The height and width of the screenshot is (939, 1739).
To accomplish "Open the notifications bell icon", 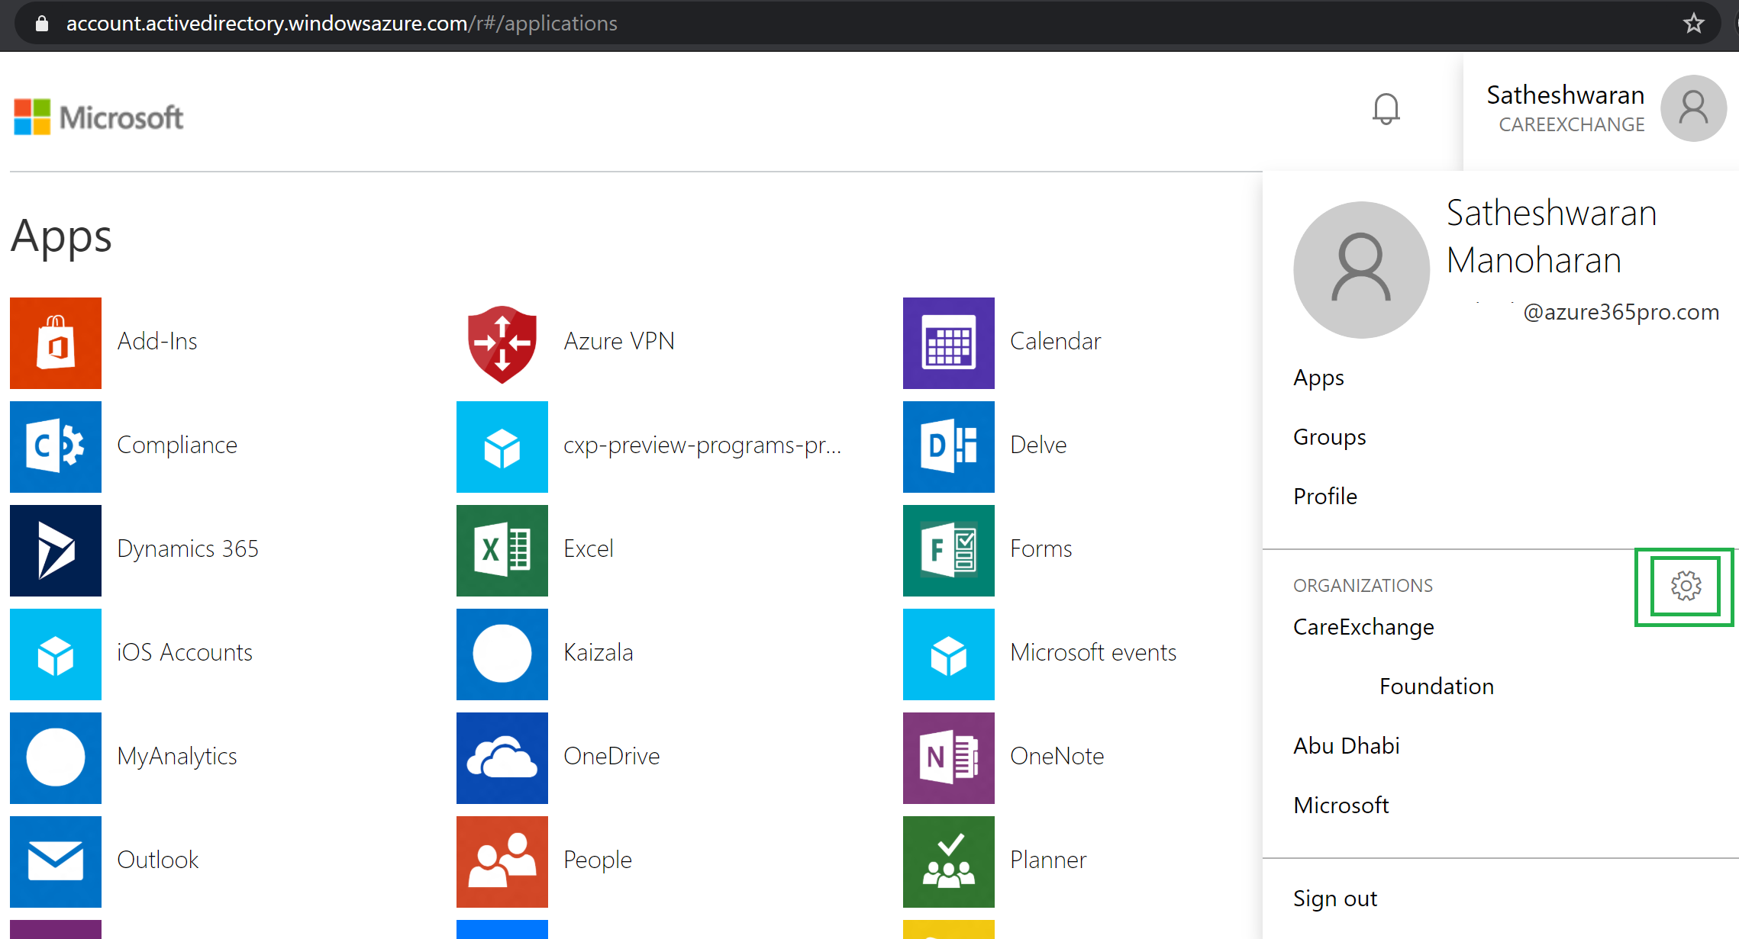I will 1386,109.
